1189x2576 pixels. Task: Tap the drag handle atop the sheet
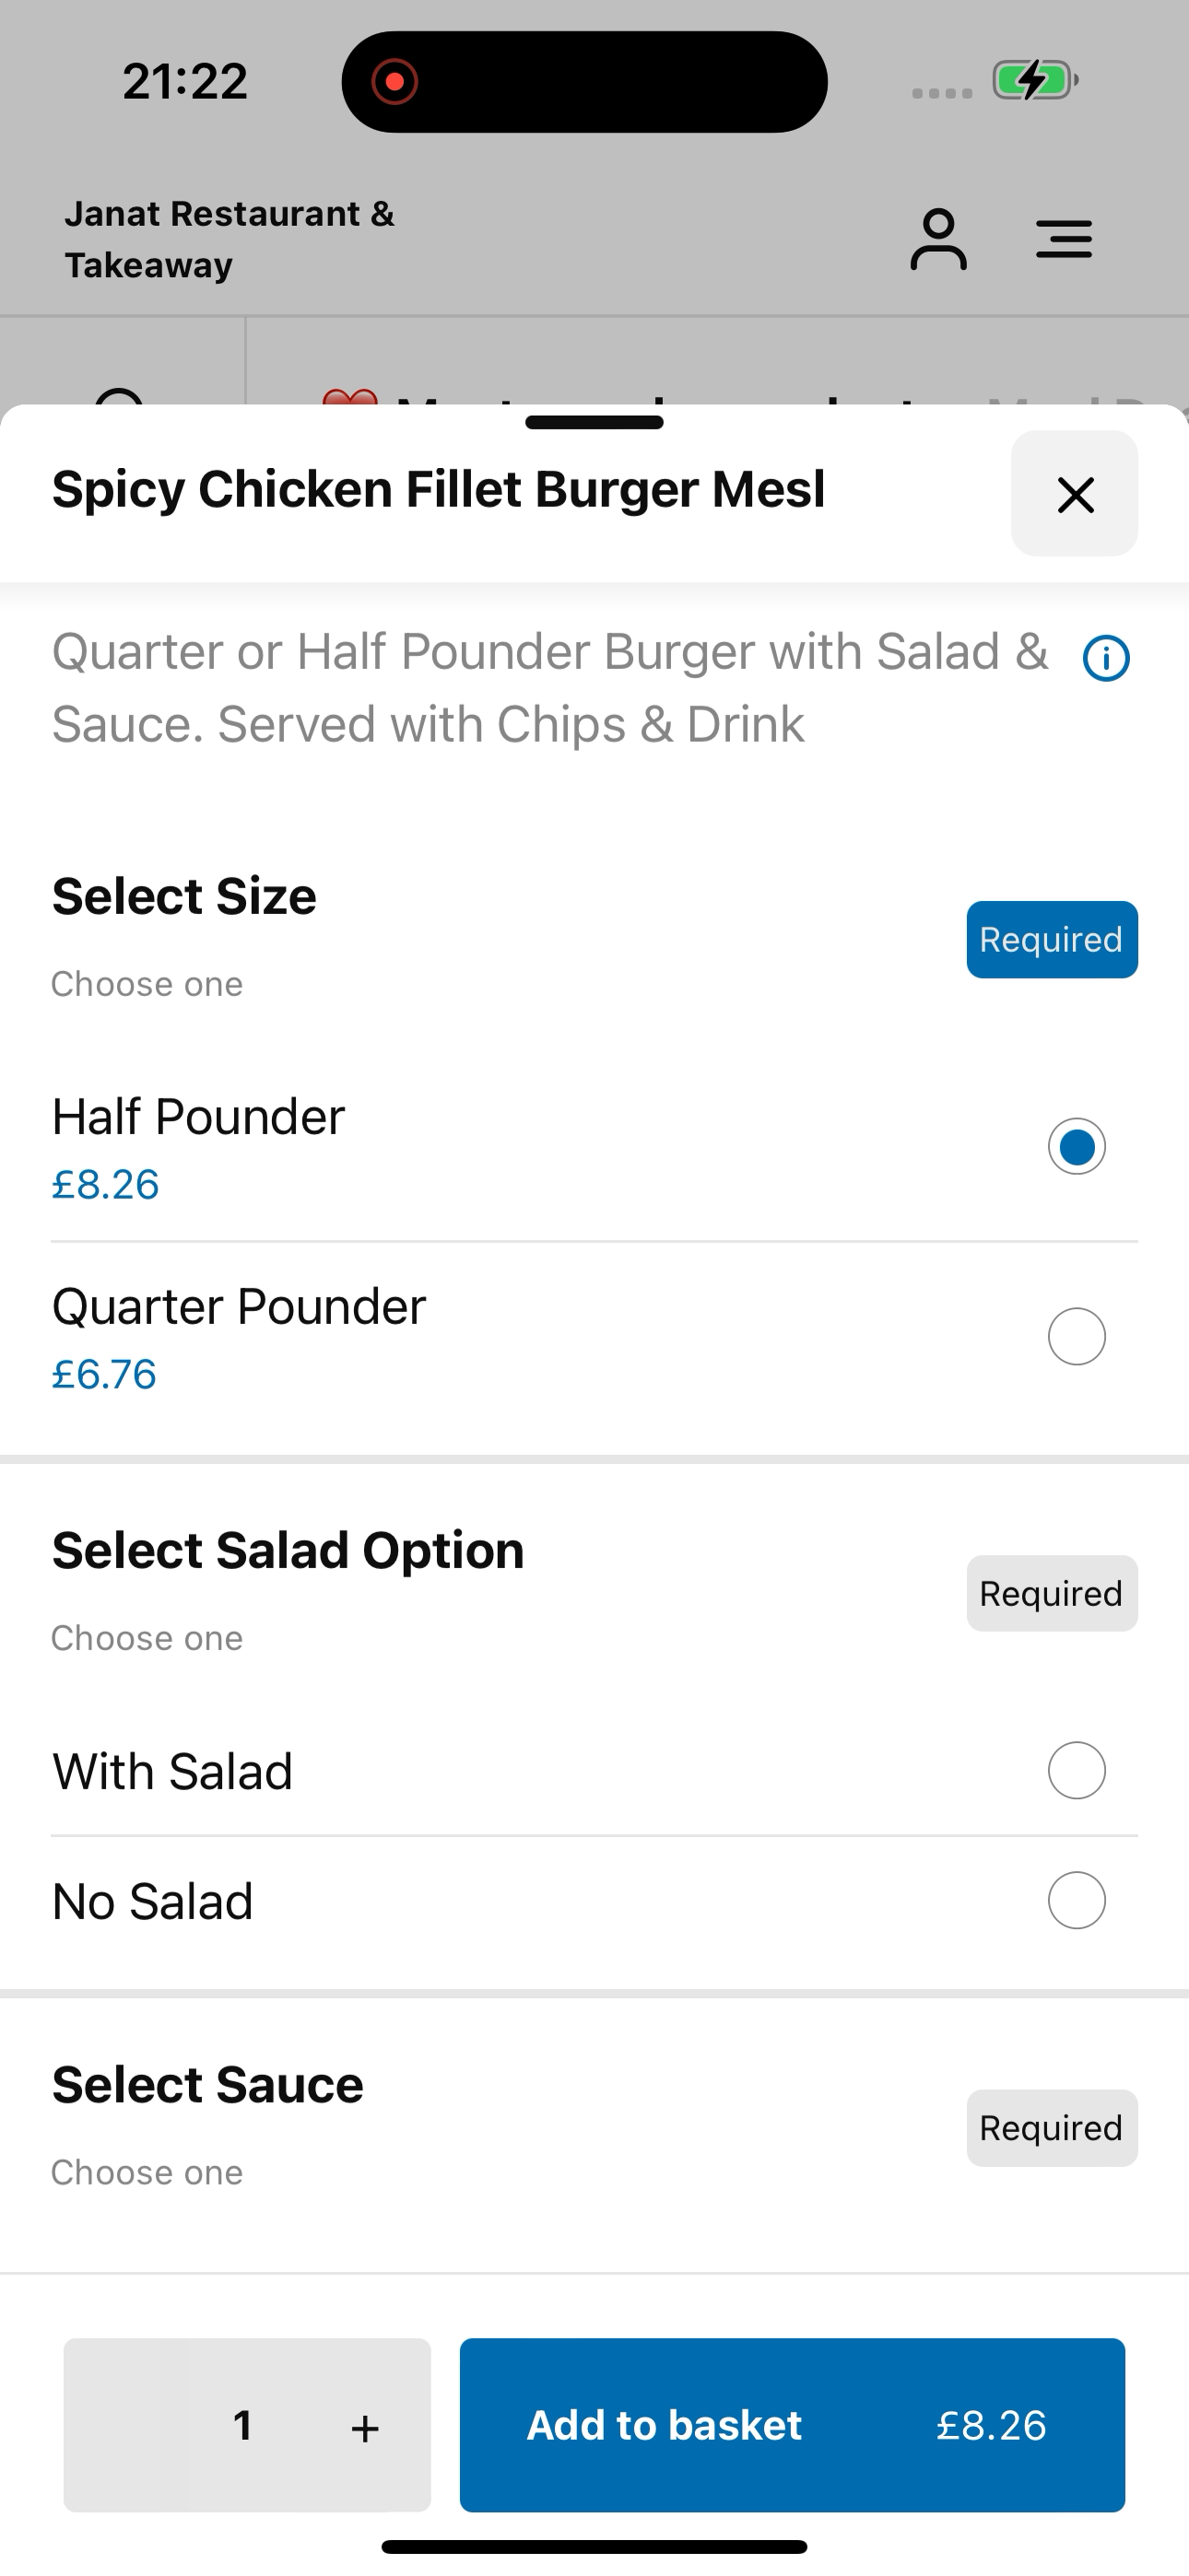pyautogui.click(x=594, y=422)
